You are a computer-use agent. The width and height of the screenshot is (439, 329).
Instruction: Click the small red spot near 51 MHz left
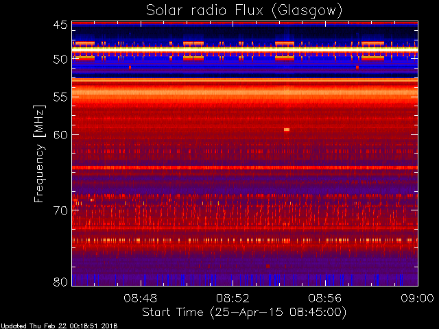(x=130, y=67)
